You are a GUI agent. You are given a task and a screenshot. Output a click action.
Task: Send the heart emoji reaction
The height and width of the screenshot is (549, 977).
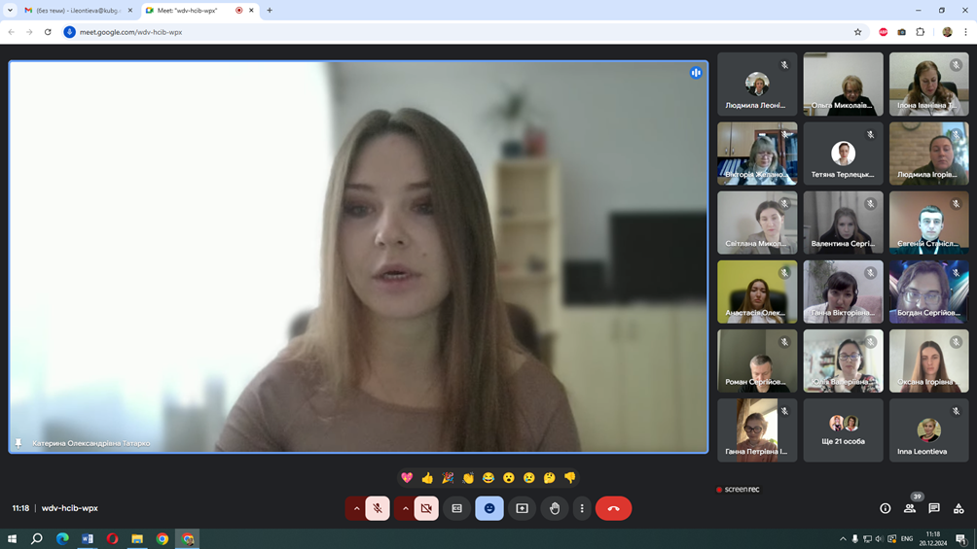pyautogui.click(x=407, y=478)
